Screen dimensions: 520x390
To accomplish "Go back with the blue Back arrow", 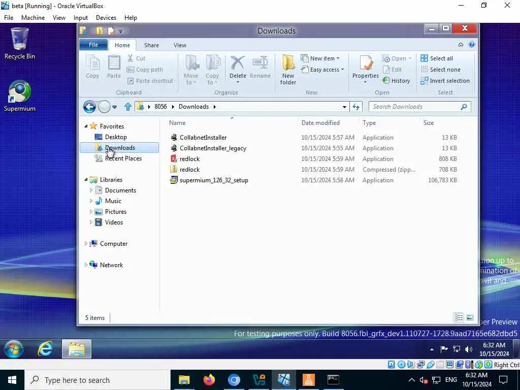I will click(x=89, y=107).
